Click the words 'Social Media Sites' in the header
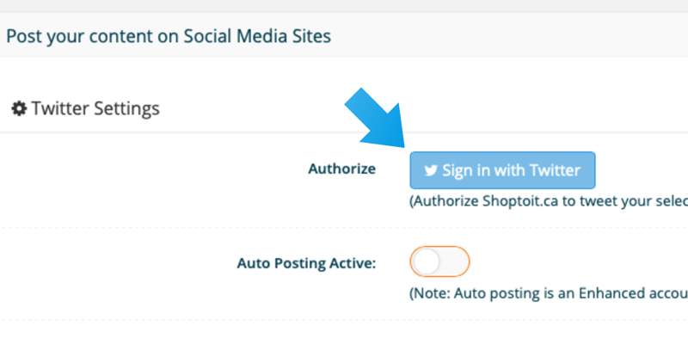Screen dimensions: 688x344 click(257, 36)
